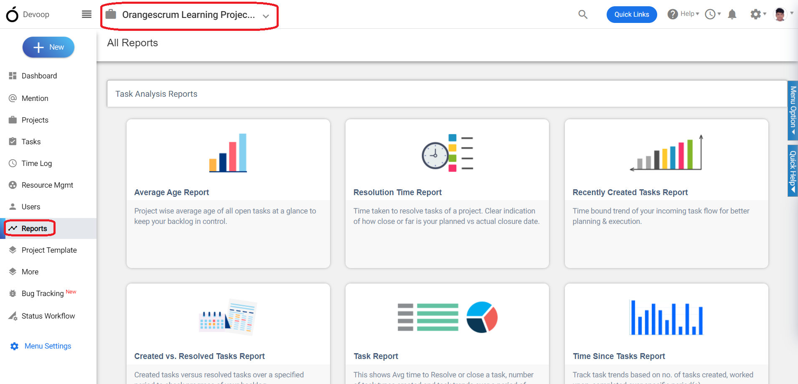This screenshot has height=384, width=798.
Task: Open Mention in sidebar menu
Action: [x=35, y=98]
